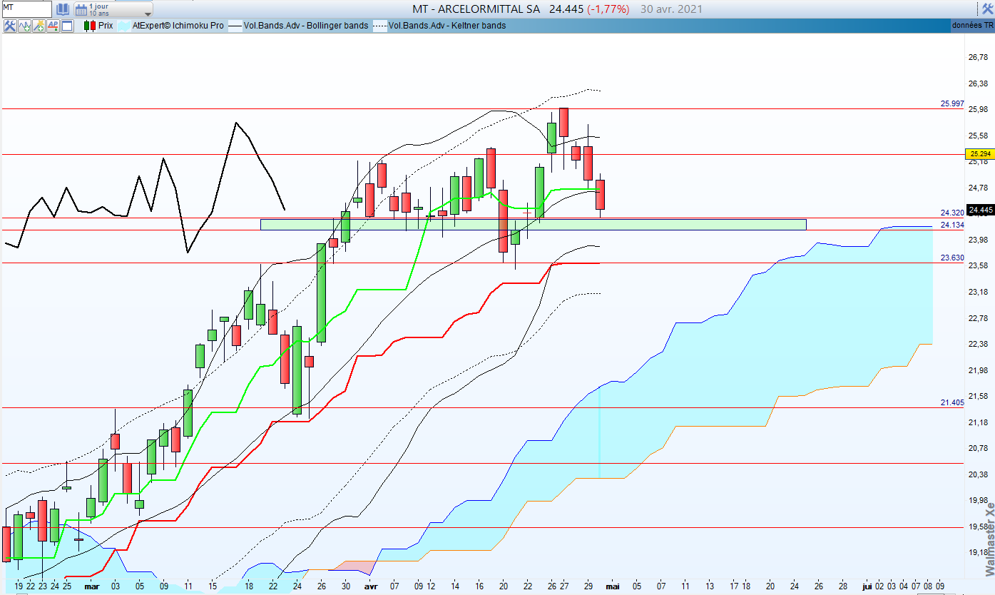Click the 19,18 value on price scale
Image resolution: width=995 pixels, height=595 pixels.
[978, 552]
